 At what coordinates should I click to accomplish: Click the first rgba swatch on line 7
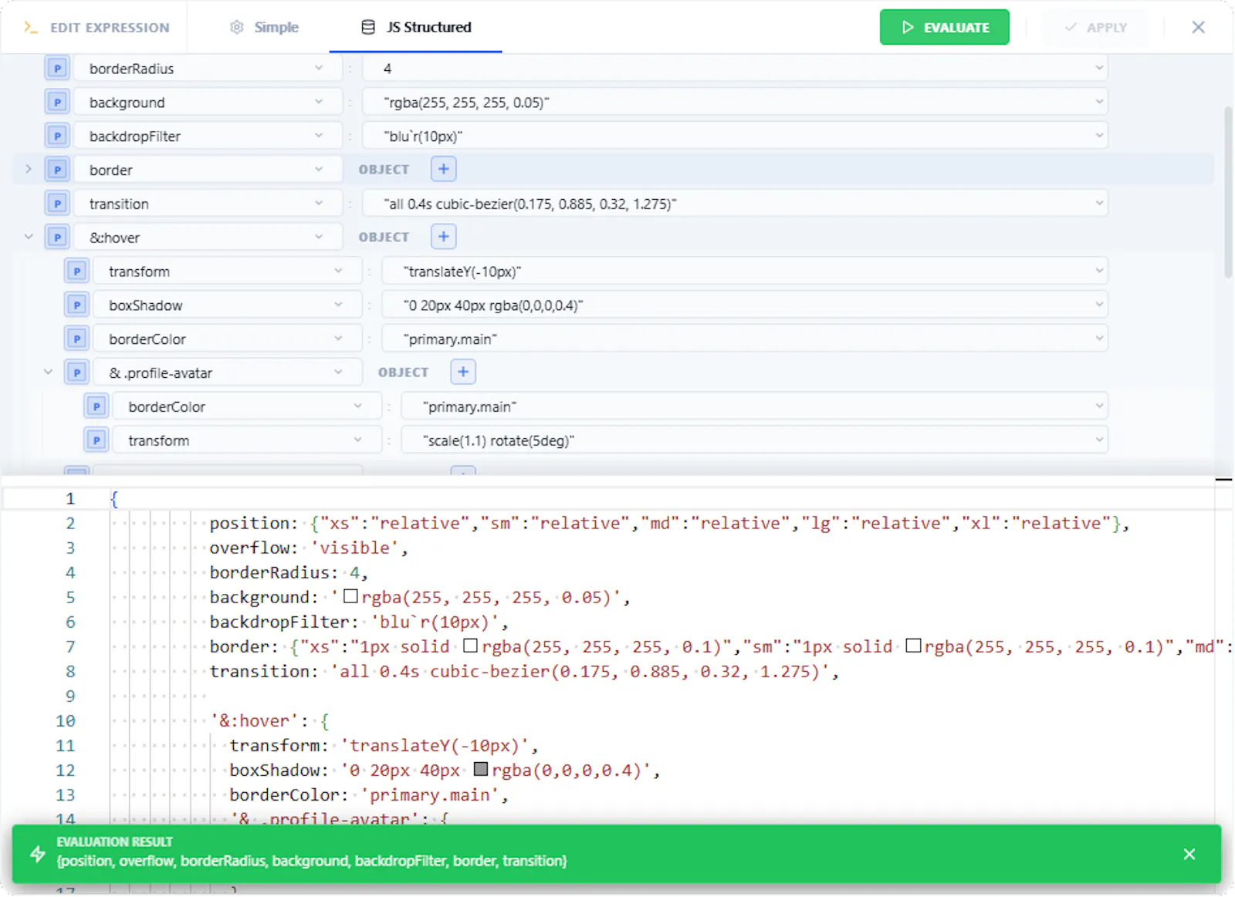pos(470,646)
